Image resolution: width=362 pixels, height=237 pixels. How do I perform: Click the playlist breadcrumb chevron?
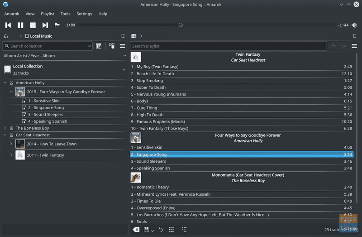point(141,36)
